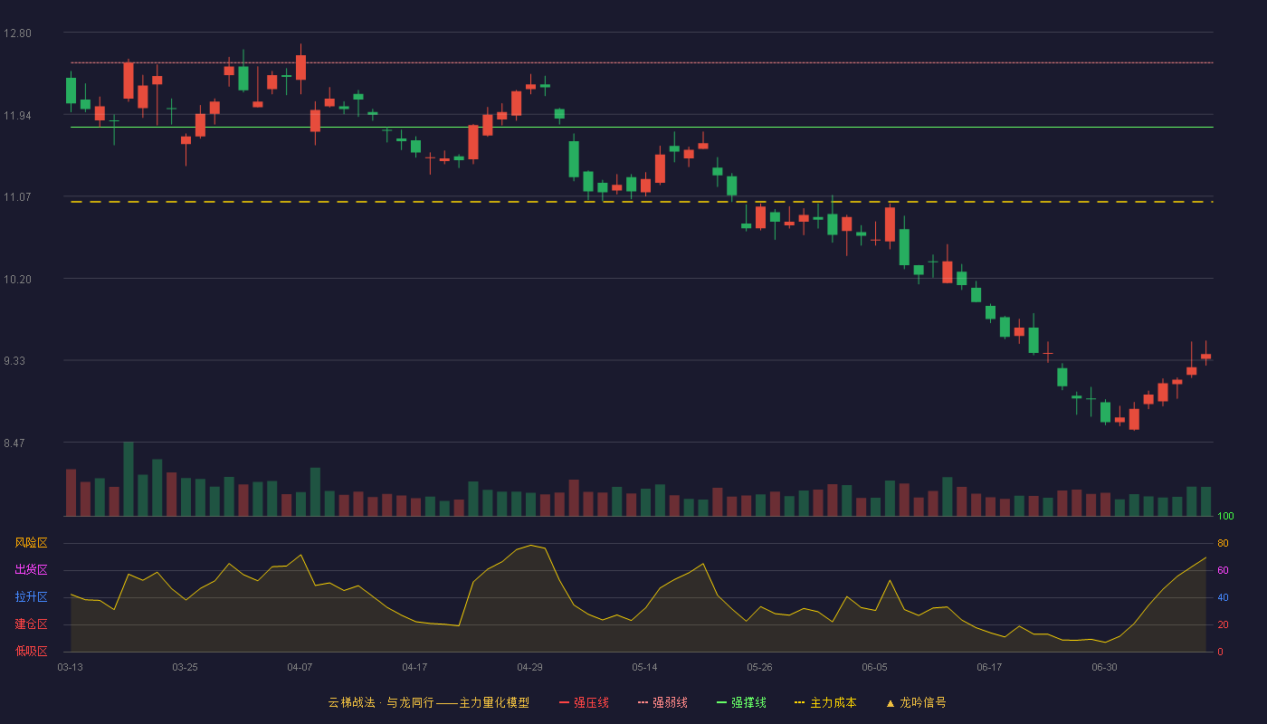This screenshot has height=724, width=1267.
Task: Click the 建仓区 zone label
Action: pyautogui.click(x=31, y=624)
